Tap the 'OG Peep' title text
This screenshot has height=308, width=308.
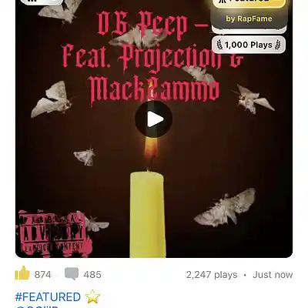[x=142, y=25]
